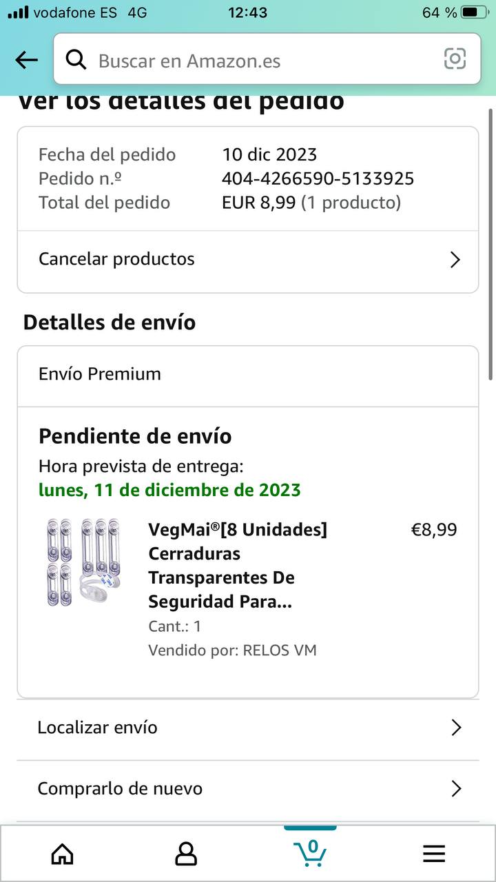
Task: Open the camera lens scan icon
Action: tap(455, 59)
